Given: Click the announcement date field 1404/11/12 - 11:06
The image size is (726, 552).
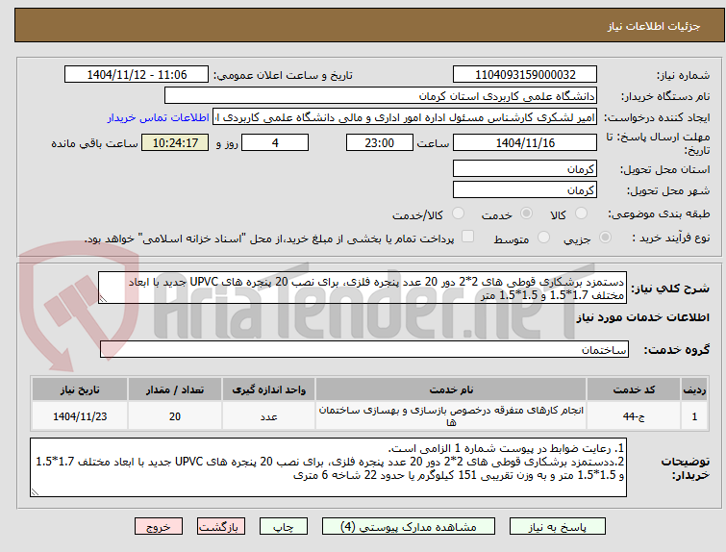Looking at the screenshot, I should pyautogui.click(x=137, y=75).
